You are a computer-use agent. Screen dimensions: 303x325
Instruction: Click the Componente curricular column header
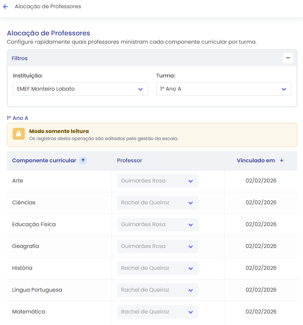coord(44,160)
